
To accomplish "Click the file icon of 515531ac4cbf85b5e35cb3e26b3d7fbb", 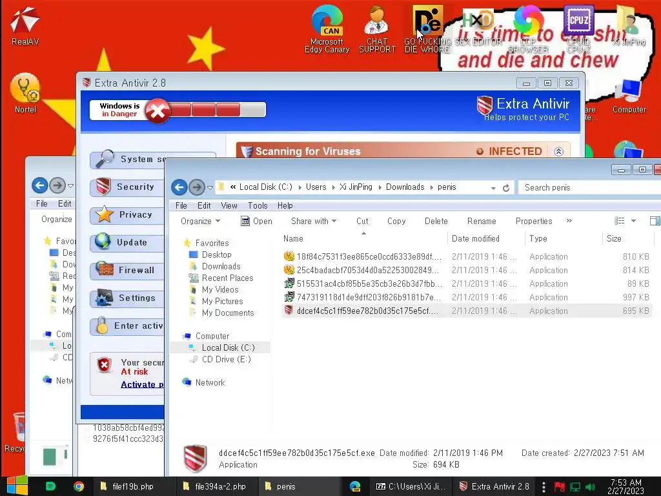I will 289,283.
